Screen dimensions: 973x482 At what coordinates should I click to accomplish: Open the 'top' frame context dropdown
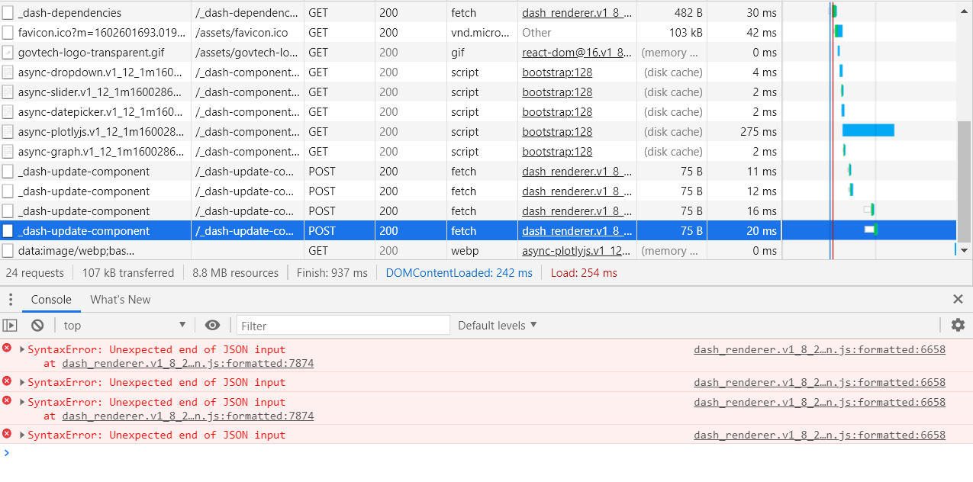click(122, 325)
